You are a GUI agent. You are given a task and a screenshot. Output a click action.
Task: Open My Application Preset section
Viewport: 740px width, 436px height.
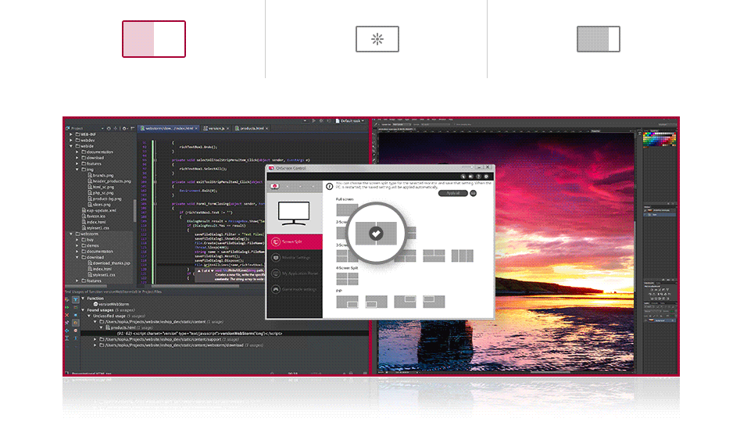tap(294, 273)
